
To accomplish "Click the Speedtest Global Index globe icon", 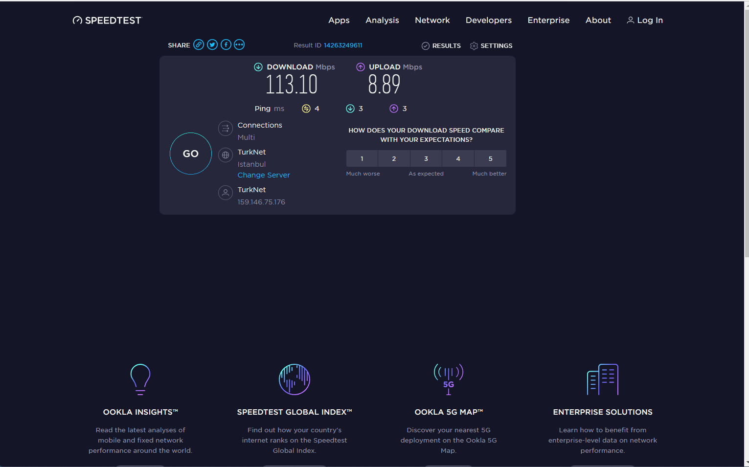I will tap(295, 379).
